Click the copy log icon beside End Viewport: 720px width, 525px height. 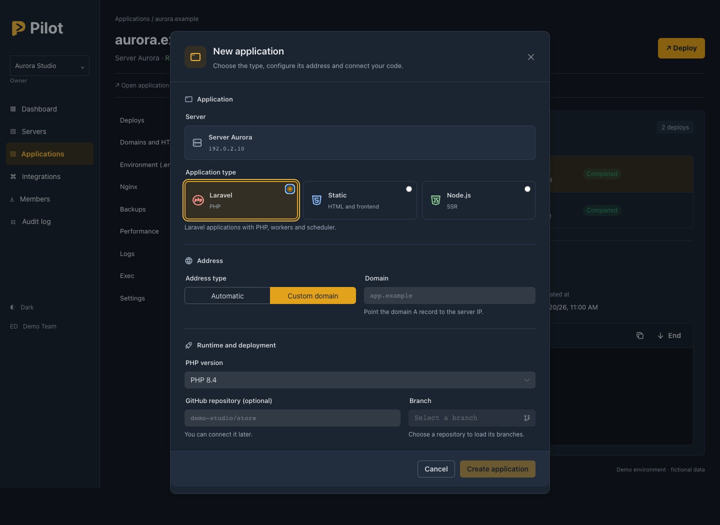tap(640, 335)
